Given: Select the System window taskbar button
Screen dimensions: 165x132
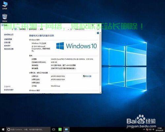Looking at the screenshot, I should 66,129.
